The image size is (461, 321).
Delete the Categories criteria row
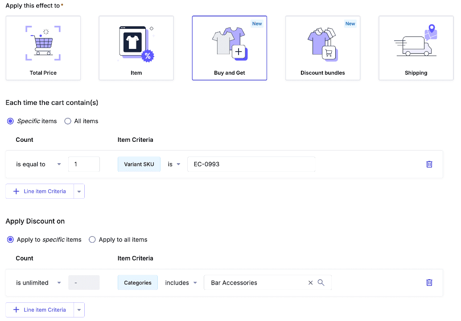tap(429, 282)
